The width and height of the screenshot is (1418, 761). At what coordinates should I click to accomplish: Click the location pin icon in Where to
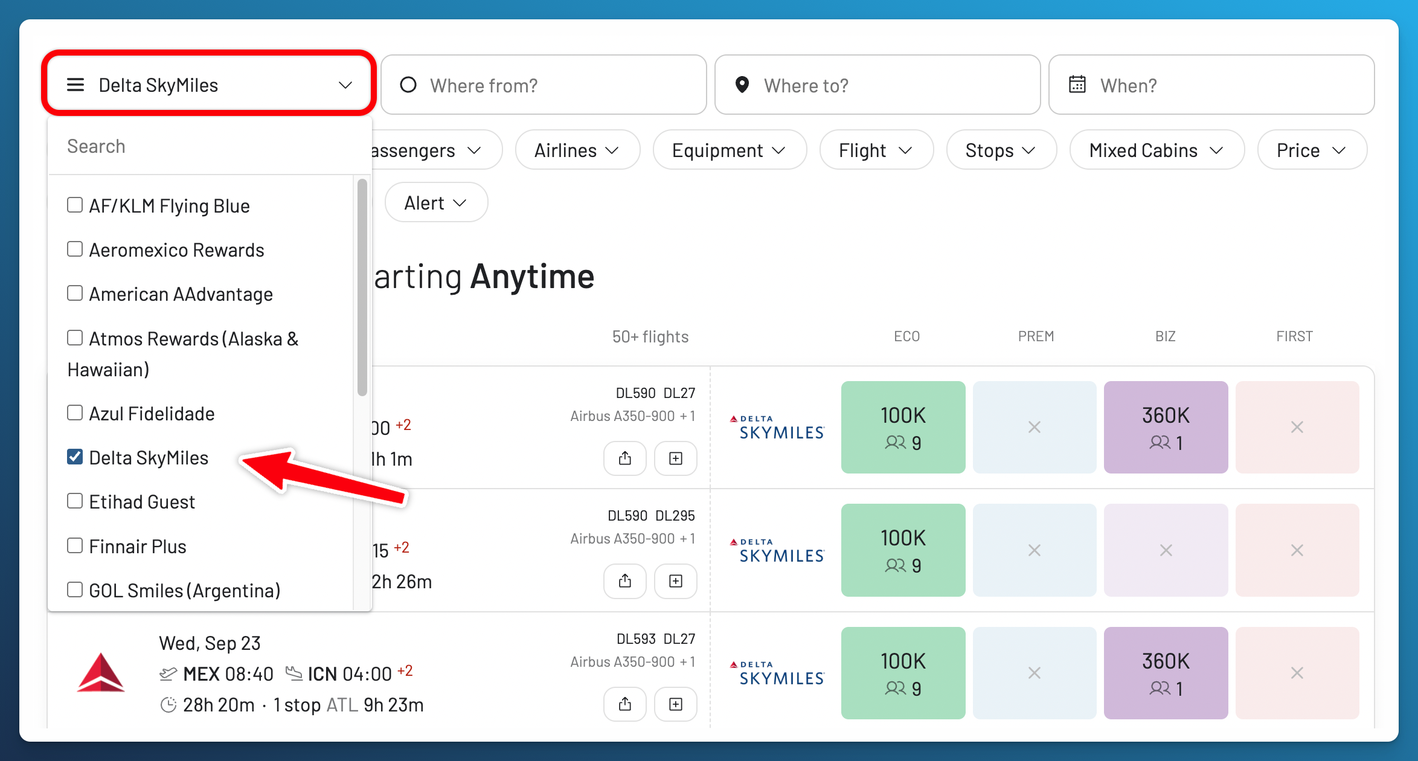(x=742, y=85)
